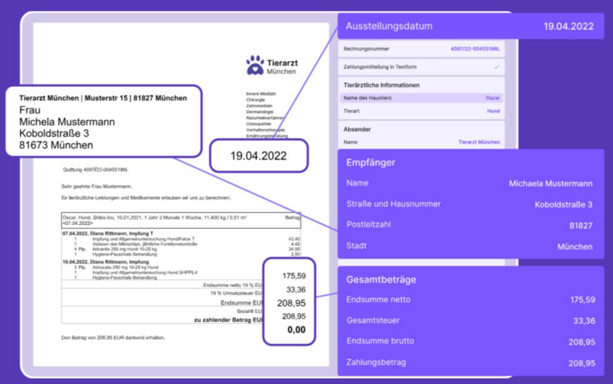
Task: Select the 19.04.2022 date highlight on the invoice
Action: [x=259, y=156]
